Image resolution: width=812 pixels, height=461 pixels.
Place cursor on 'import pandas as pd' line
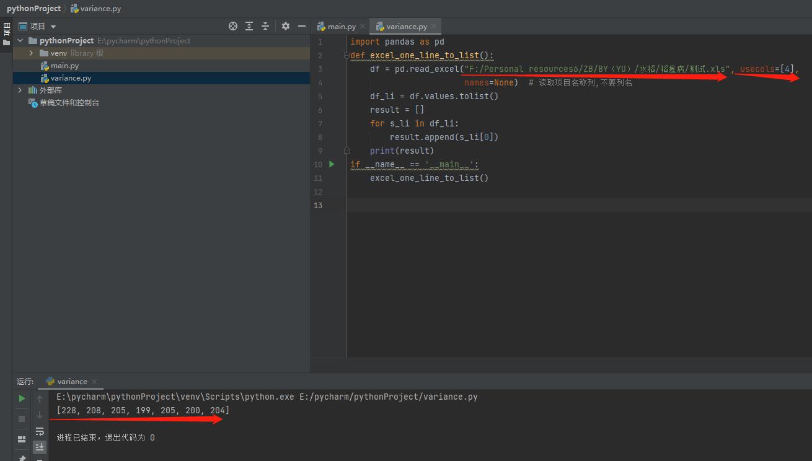click(x=397, y=42)
